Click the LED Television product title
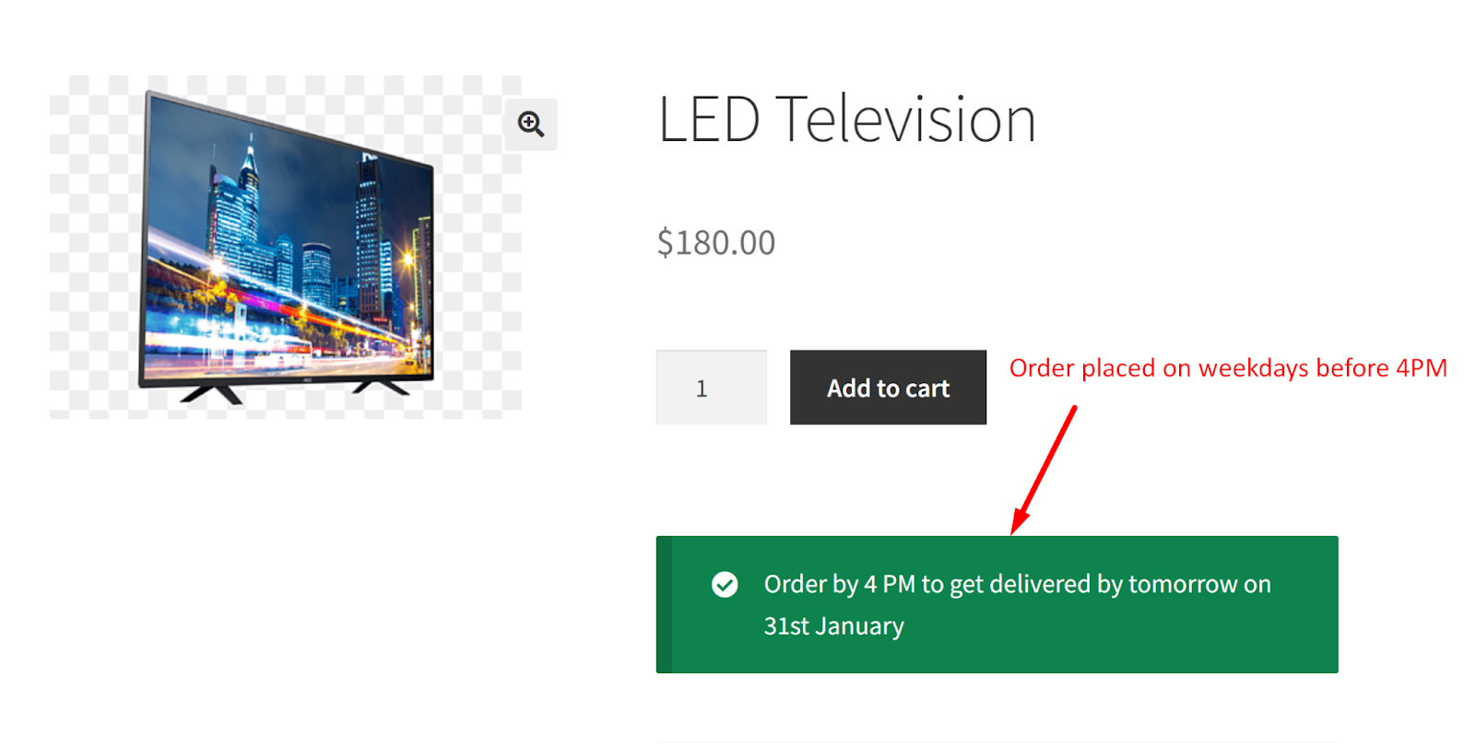Image resolution: width=1475 pixels, height=746 pixels. [x=846, y=120]
